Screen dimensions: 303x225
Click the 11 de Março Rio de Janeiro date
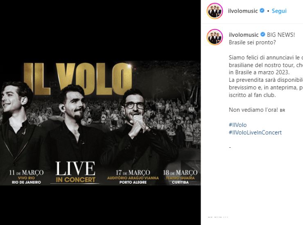[x=27, y=177]
